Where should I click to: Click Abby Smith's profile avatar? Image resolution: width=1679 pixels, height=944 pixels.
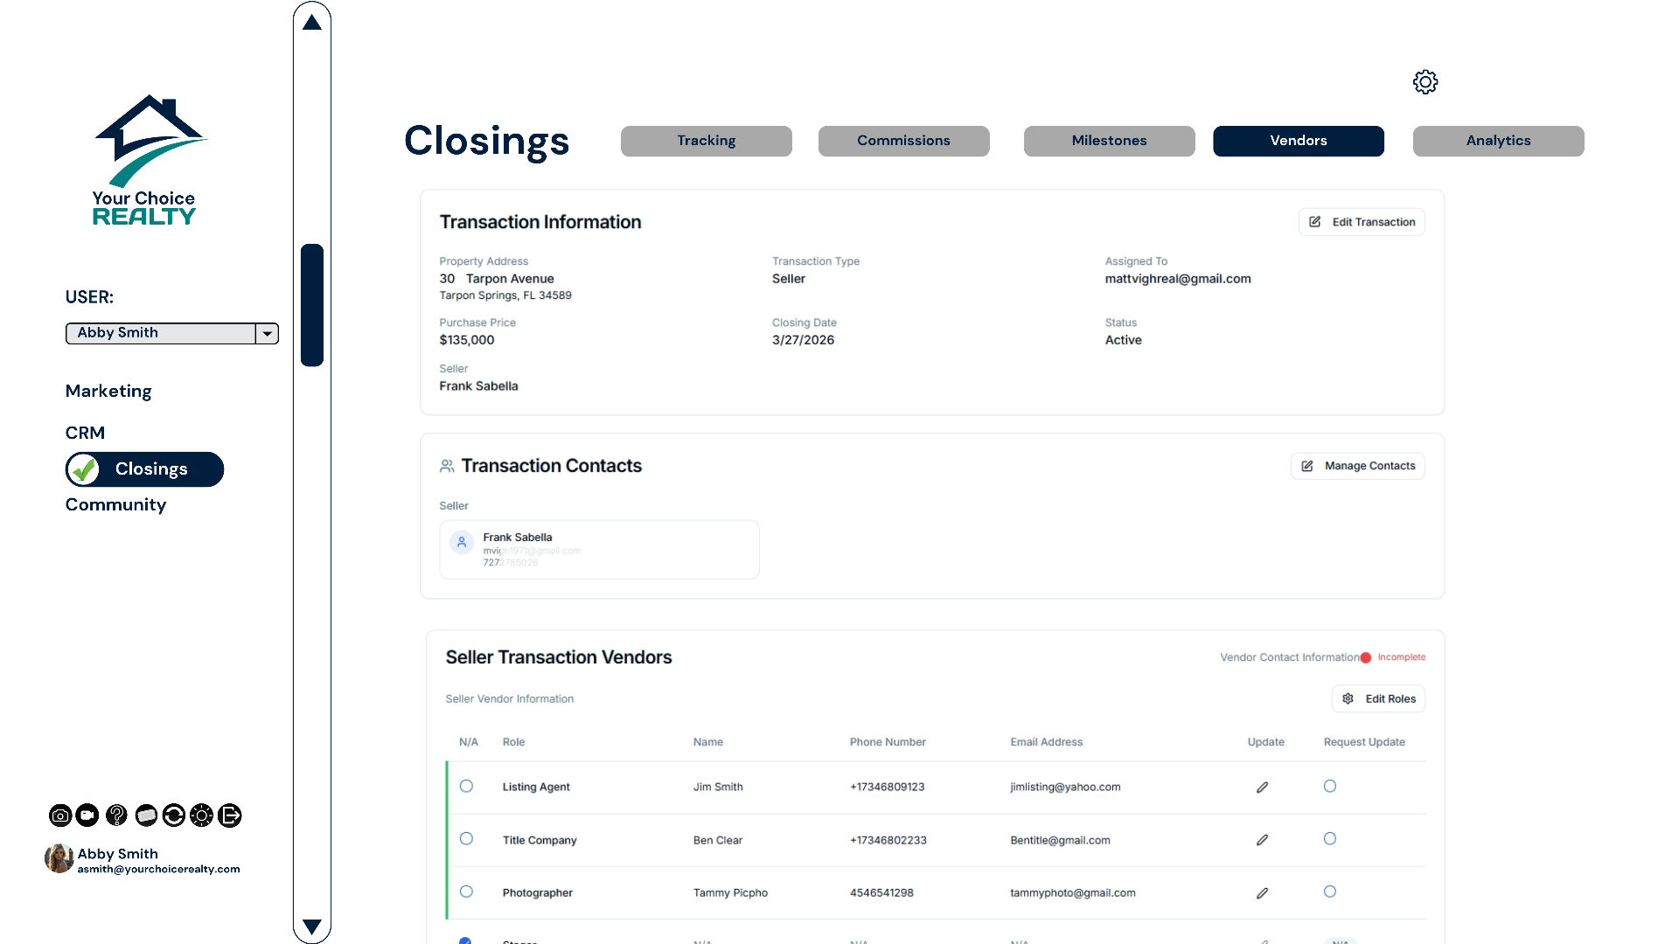pyautogui.click(x=59, y=858)
